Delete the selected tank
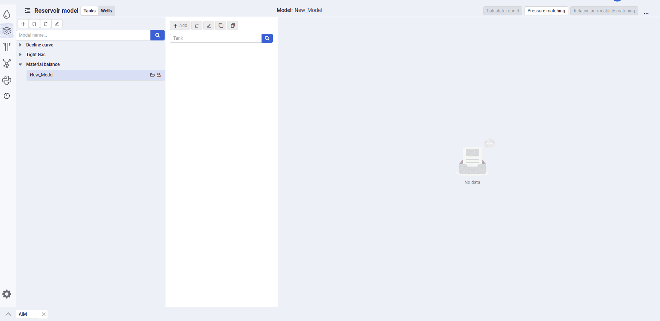660x321 pixels. (x=197, y=25)
